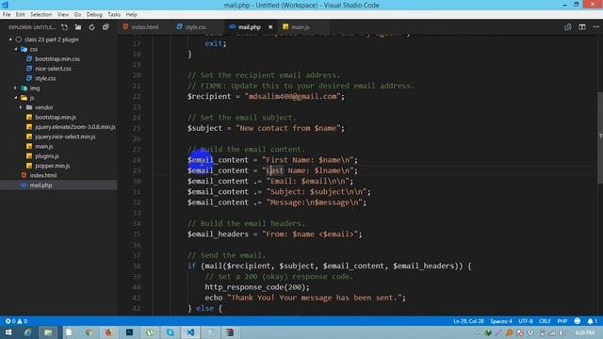The width and height of the screenshot is (603, 339).
Task: Close the mail.php tab
Action: [x=270, y=27]
